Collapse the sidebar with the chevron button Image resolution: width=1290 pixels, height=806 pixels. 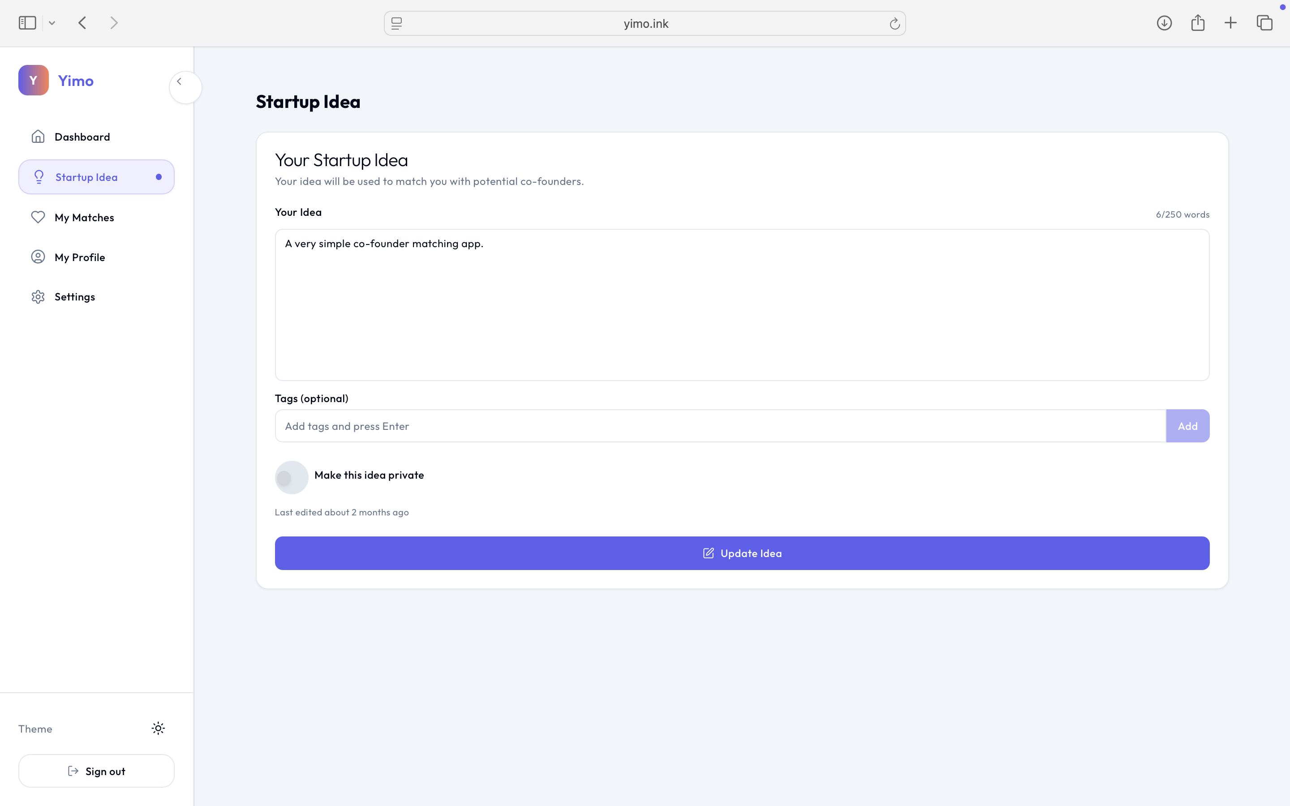pyautogui.click(x=185, y=87)
